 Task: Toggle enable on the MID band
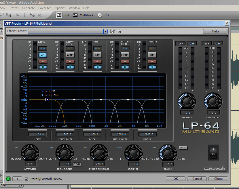pyautogui.click(x=97, y=67)
